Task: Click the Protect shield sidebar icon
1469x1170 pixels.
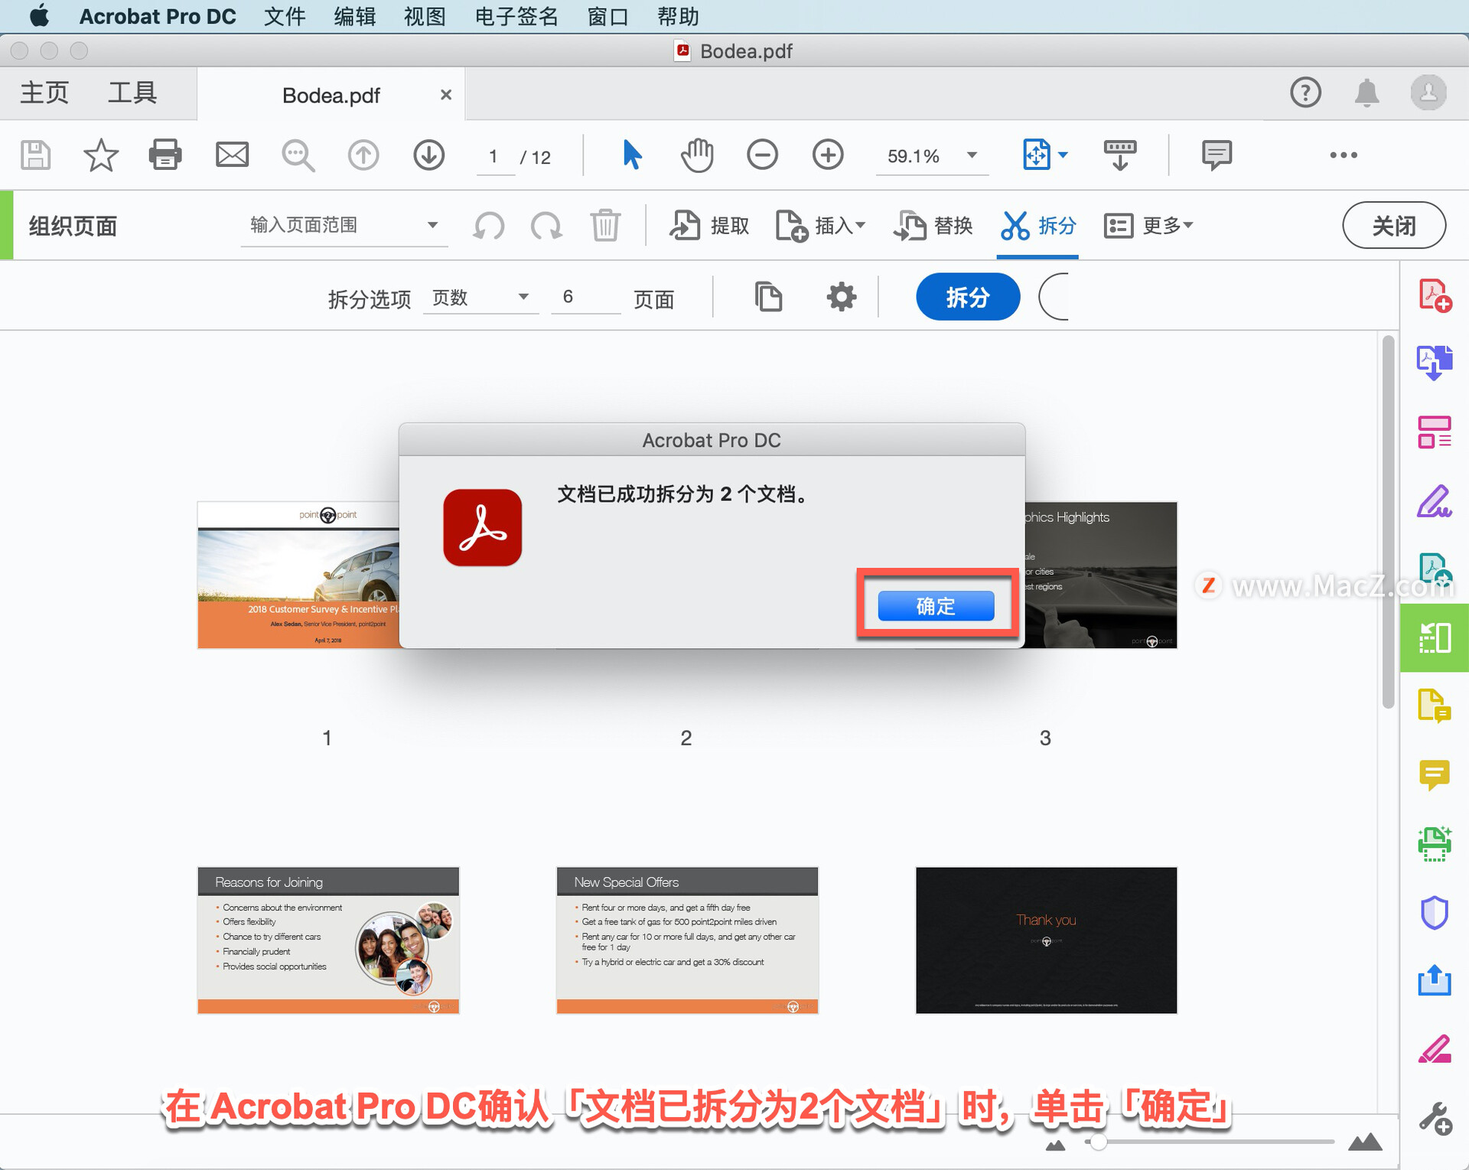Action: (1433, 912)
